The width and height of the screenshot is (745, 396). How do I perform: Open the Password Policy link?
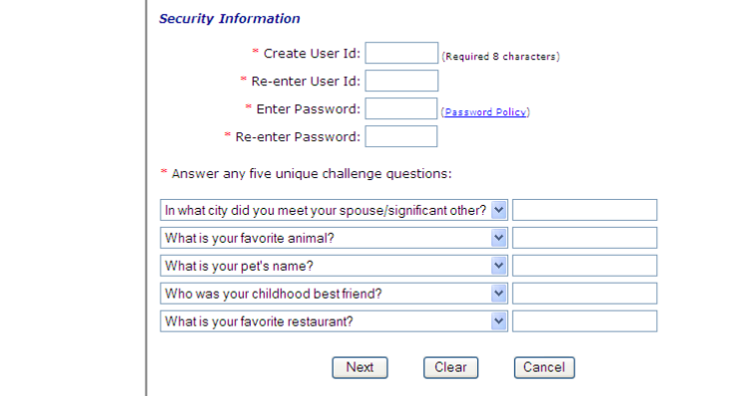coord(485,112)
